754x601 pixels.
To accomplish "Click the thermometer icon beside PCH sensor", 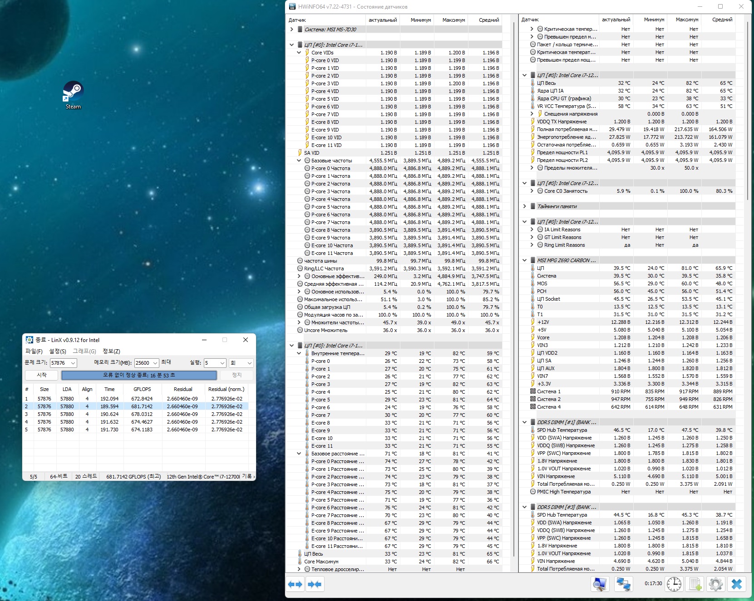I will [x=533, y=291].
